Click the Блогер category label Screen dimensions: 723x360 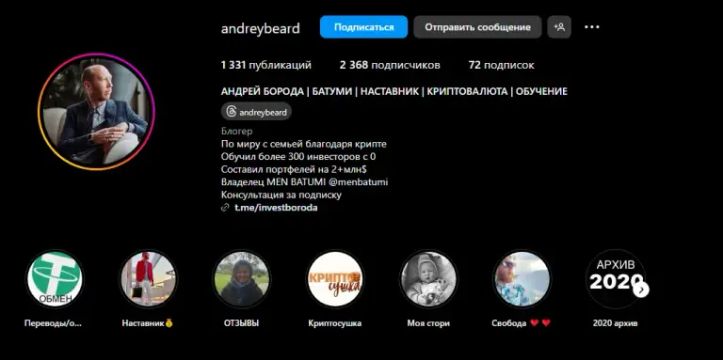[x=237, y=132]
